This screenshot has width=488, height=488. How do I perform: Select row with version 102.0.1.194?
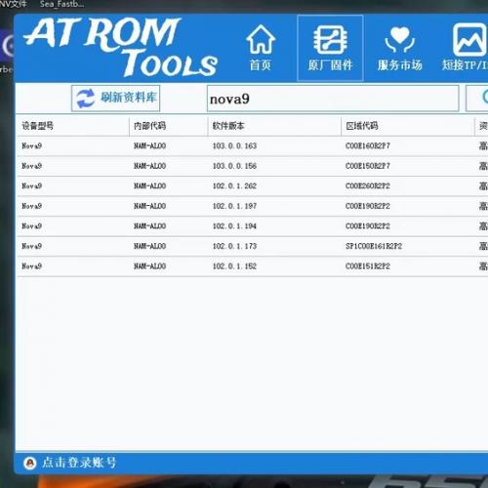tap(252, 226)
